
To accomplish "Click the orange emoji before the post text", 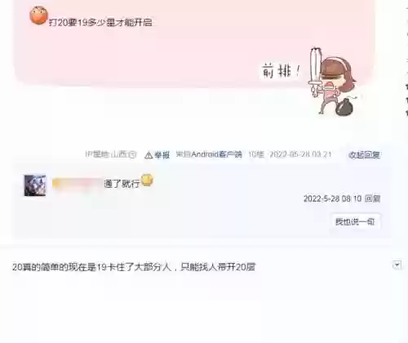I will point(38,16).
